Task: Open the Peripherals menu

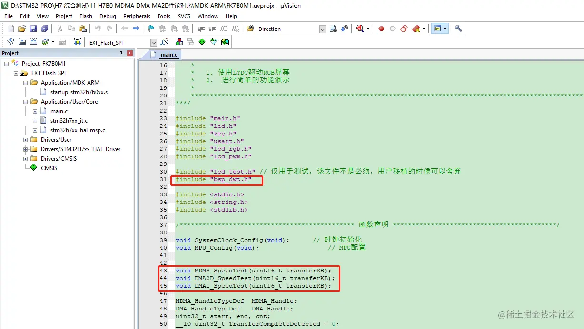Action: coord(137,16)
